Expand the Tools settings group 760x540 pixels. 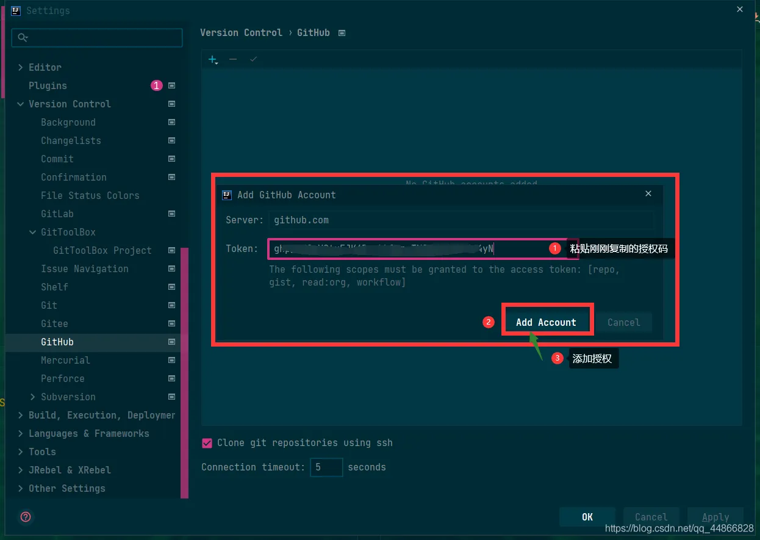(x=21, y=452)
